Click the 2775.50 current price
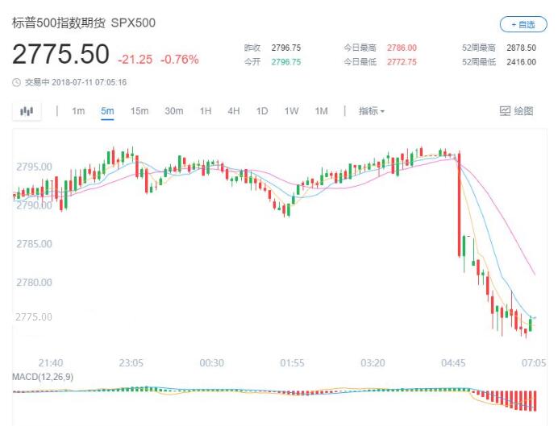The width and height of the screenshot is (558, 426). tap(60, 56)
